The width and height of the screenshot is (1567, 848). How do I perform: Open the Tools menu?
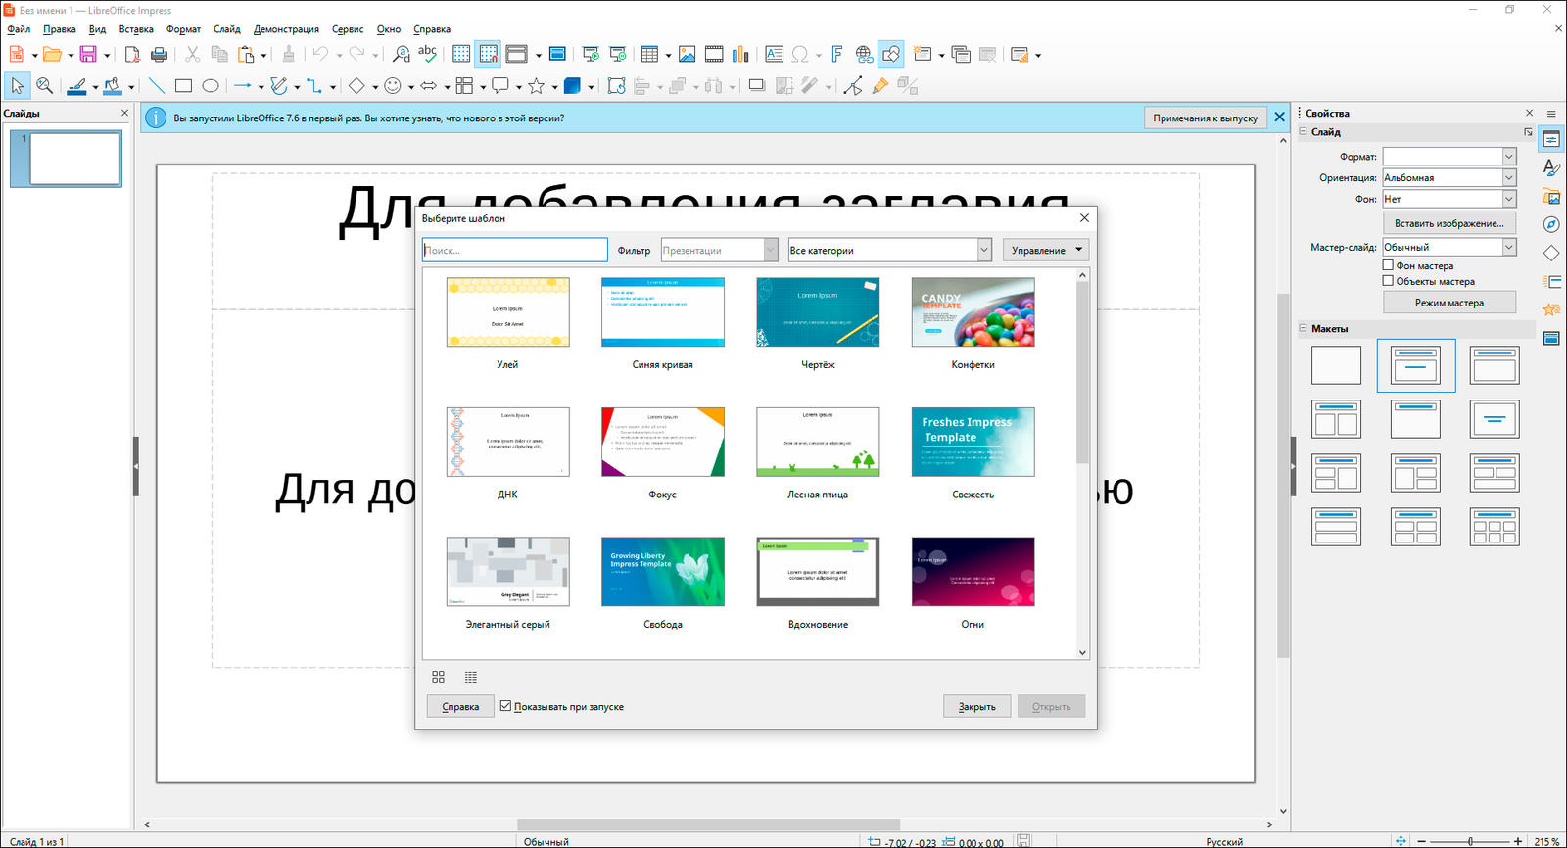[348, 29]
